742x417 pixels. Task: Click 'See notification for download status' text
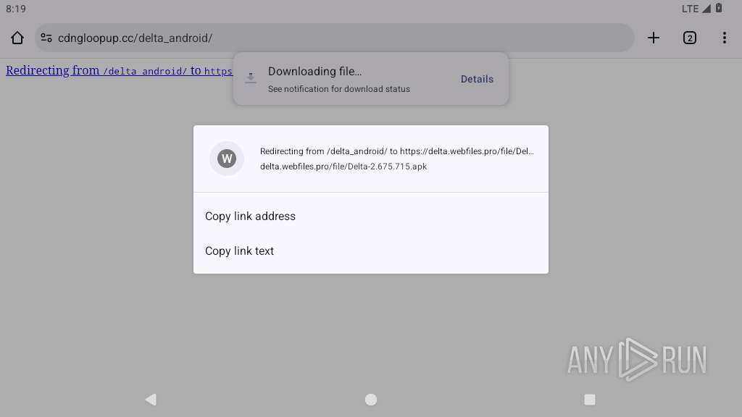[339, 89]
